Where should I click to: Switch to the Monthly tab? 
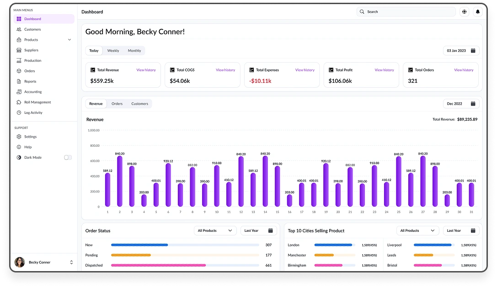[134, 51]
